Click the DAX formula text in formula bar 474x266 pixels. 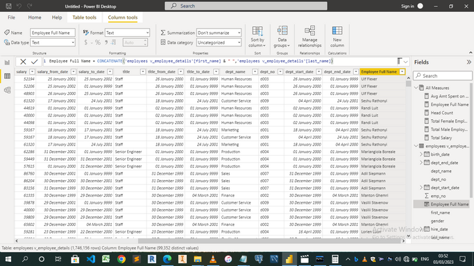click(190, 61)
